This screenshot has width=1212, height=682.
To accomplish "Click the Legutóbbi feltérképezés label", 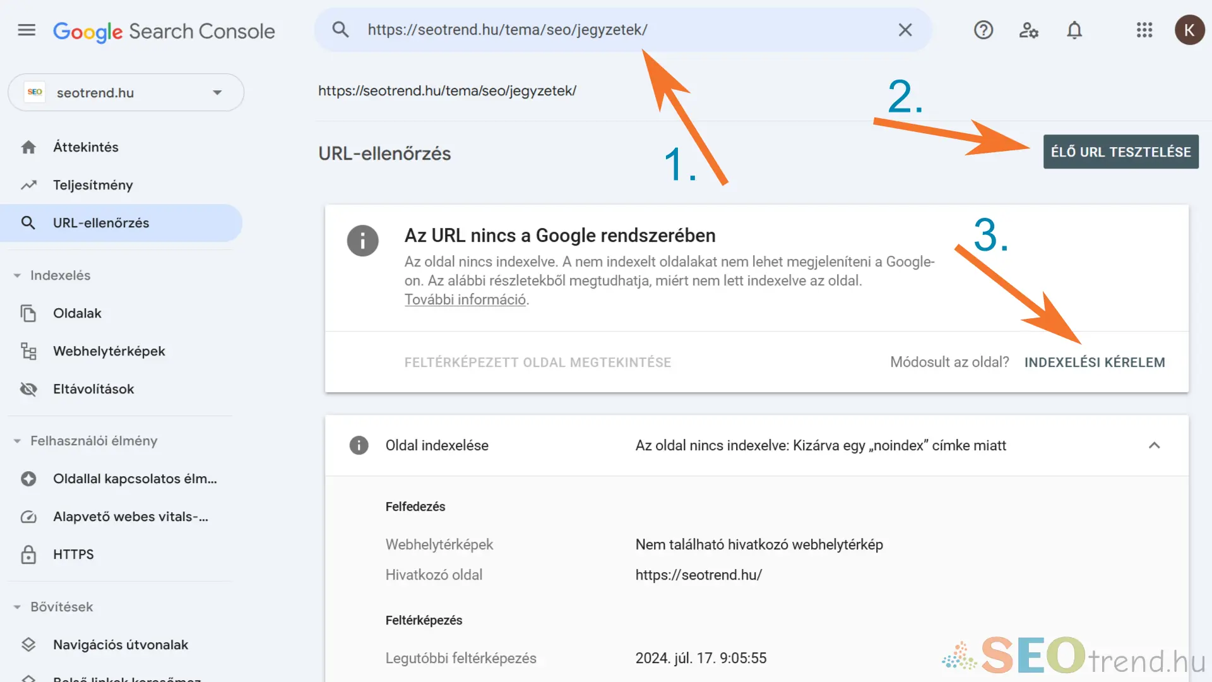I will [461, 658].
